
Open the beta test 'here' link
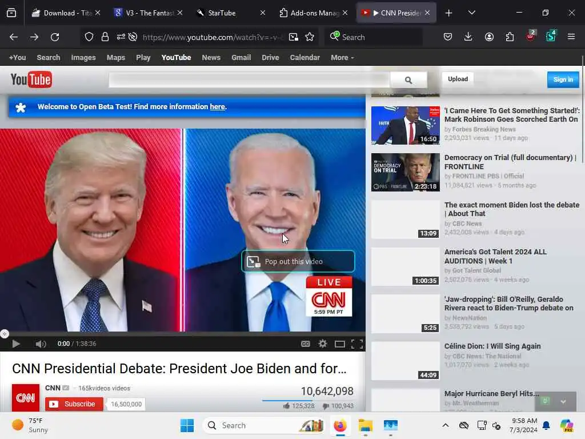click(218, 107)
